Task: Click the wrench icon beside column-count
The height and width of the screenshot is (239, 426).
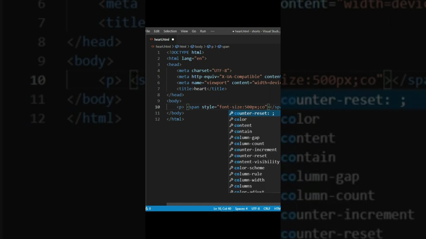Action: click(231, 144)
